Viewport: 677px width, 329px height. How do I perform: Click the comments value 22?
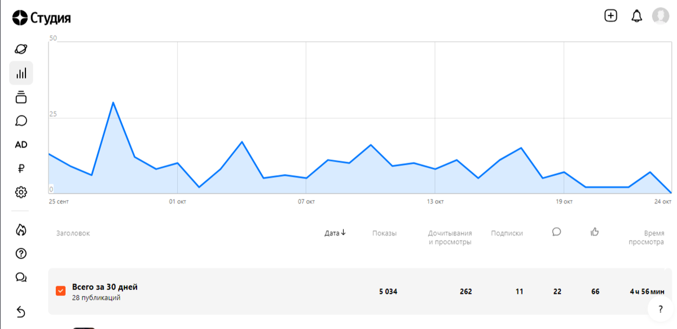point(557,292)
